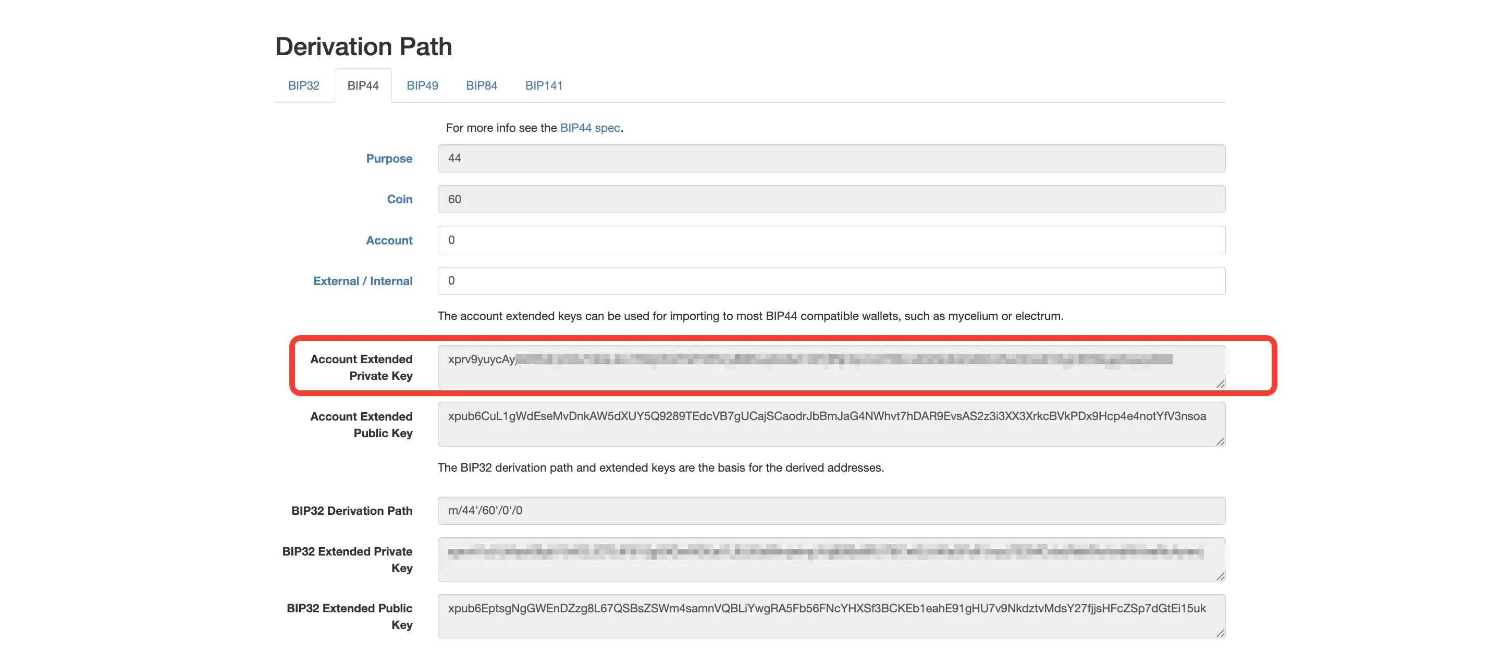Click the Account Extended Public Key textarea
This screenshot has width=1501, height=666.
pos(831,424)
